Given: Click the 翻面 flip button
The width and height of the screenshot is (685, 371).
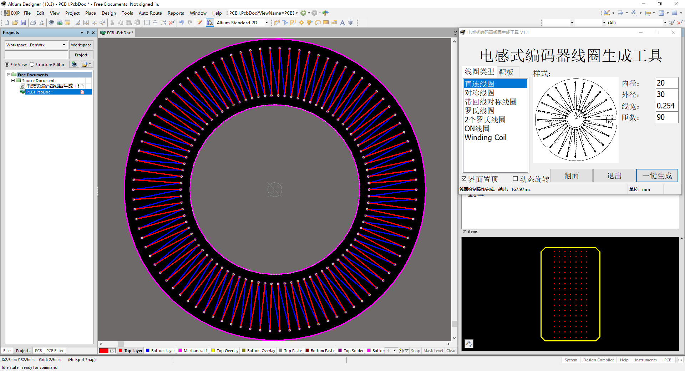Looking at the screenshot, I should 571,176.
